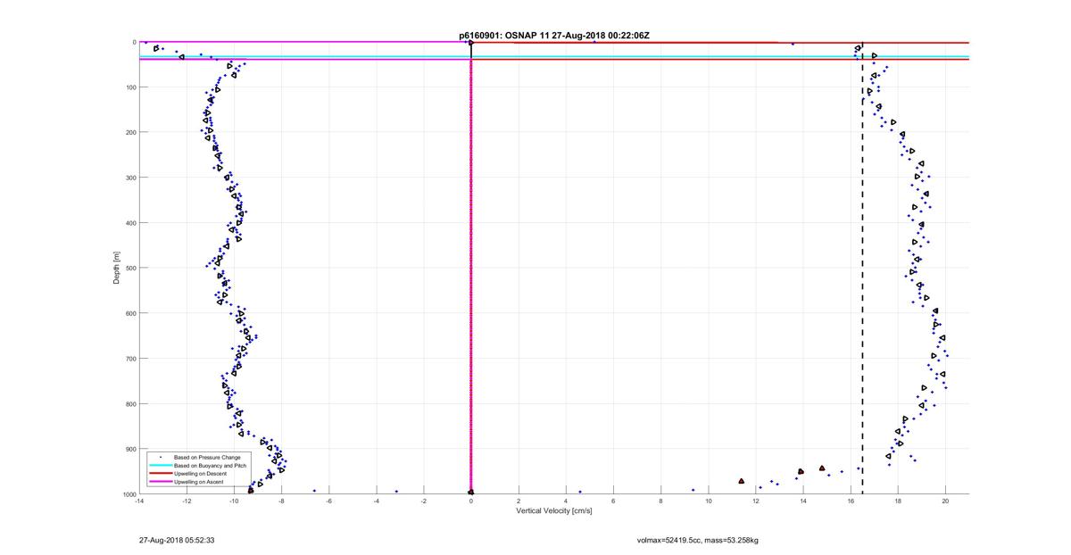Click legend entry 'Based on Buoyancy and Pitch'

(210, 466)
